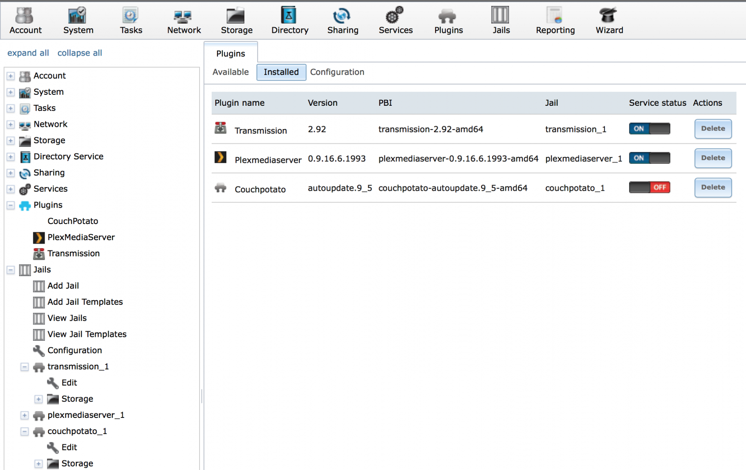The height and width of the screenshot is (470, 746).
Task: Click the plexmediaserver_1 jail cell in the table
Action: point(583,159)
